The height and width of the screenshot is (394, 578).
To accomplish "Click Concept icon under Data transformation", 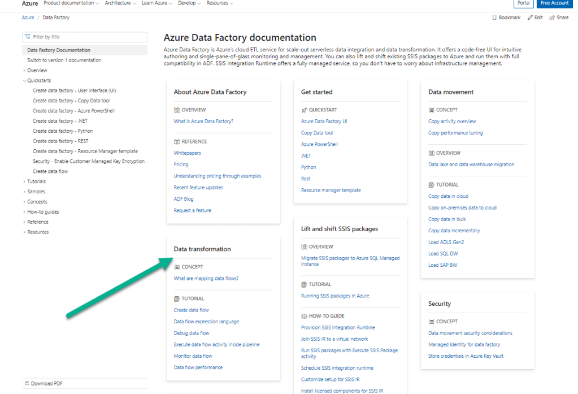I will pyautogui.click(x=177, y=267).
